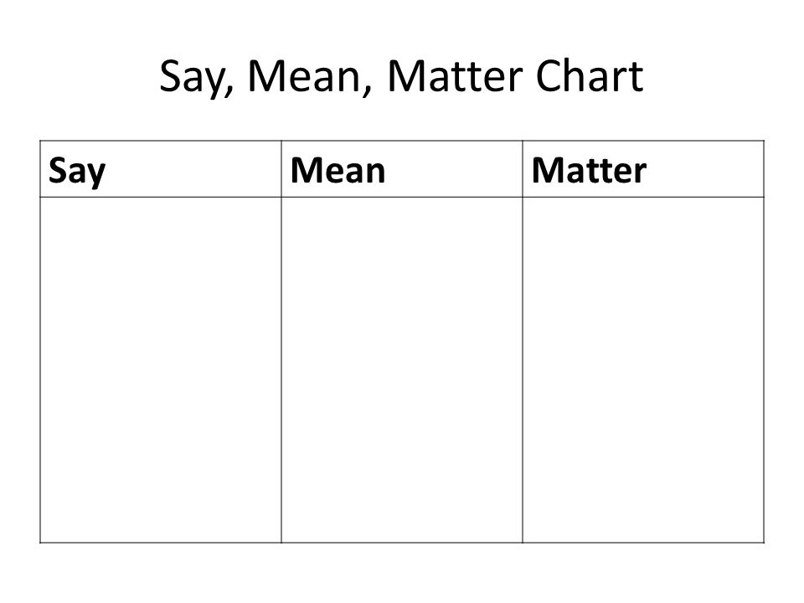Select the vertical divider between Mean and Matter
This screenshot has width=804, height=603.
(x=523, y=342)
